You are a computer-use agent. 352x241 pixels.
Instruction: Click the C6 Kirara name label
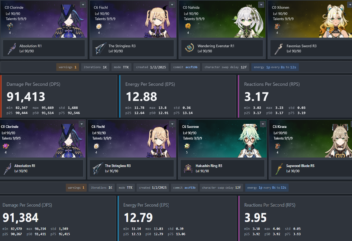click(x=280, y=127)
